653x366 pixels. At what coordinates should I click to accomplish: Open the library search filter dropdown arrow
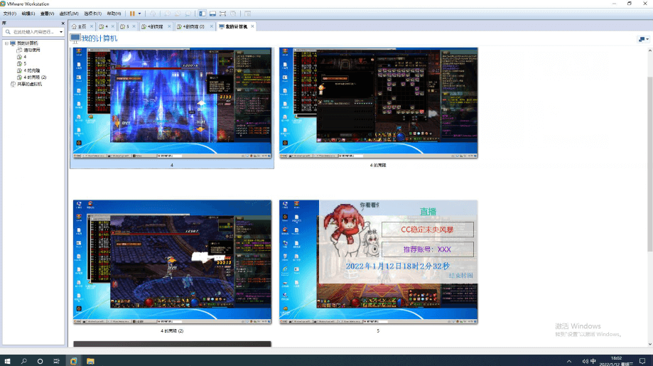pyautogui.click(x=61, y=32)
